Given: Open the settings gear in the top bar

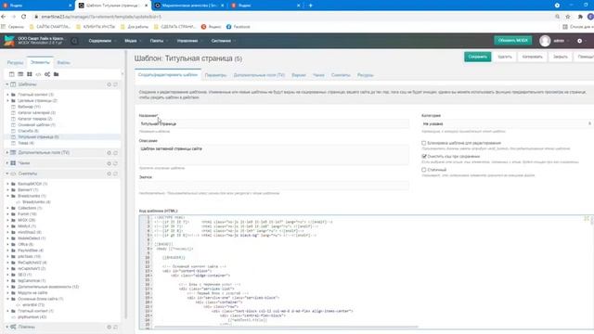Looking at the screenshot, I should click(x=579, y=41).
